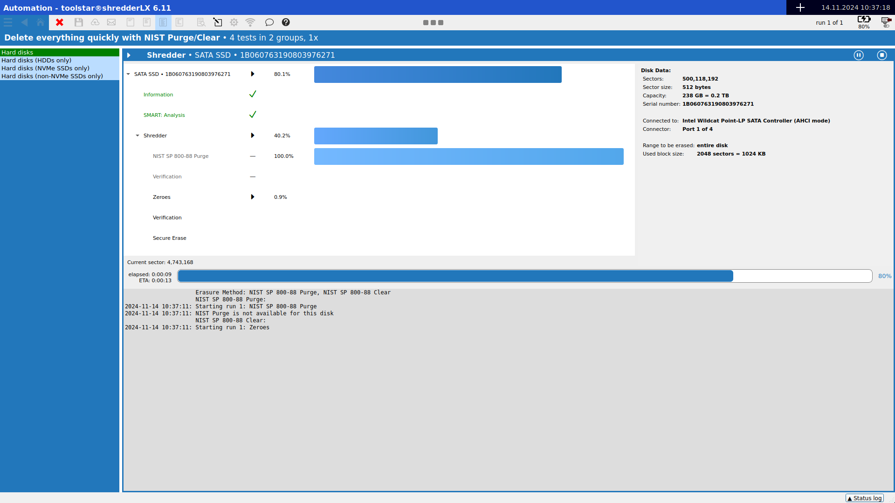Pause the running Shredder process
Image resolution: width=895 pixels, height=503 pixels.
(x=859, y=55)
